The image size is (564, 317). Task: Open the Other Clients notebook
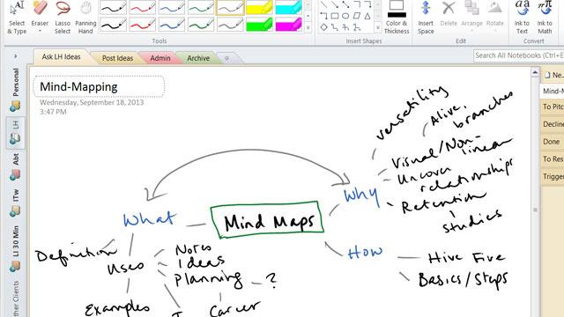tap(15, 299)
